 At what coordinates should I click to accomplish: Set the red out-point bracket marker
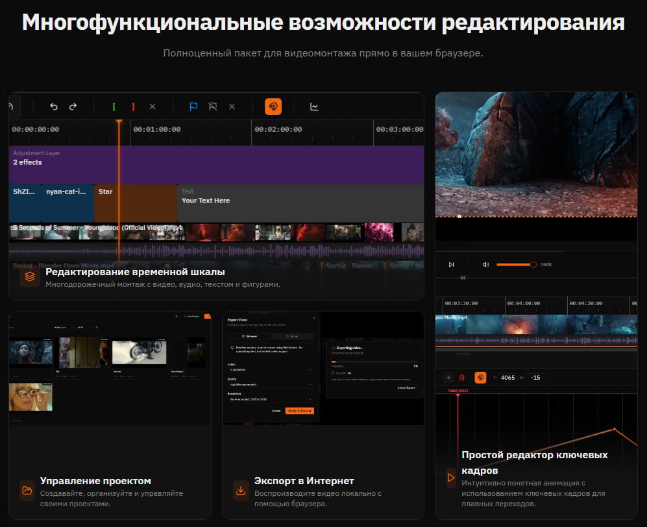point(133,107)
